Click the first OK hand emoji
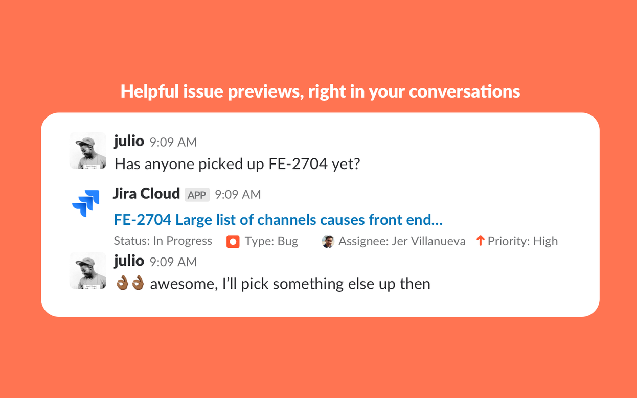Screen dimensions: 637x398 point(122,283)
